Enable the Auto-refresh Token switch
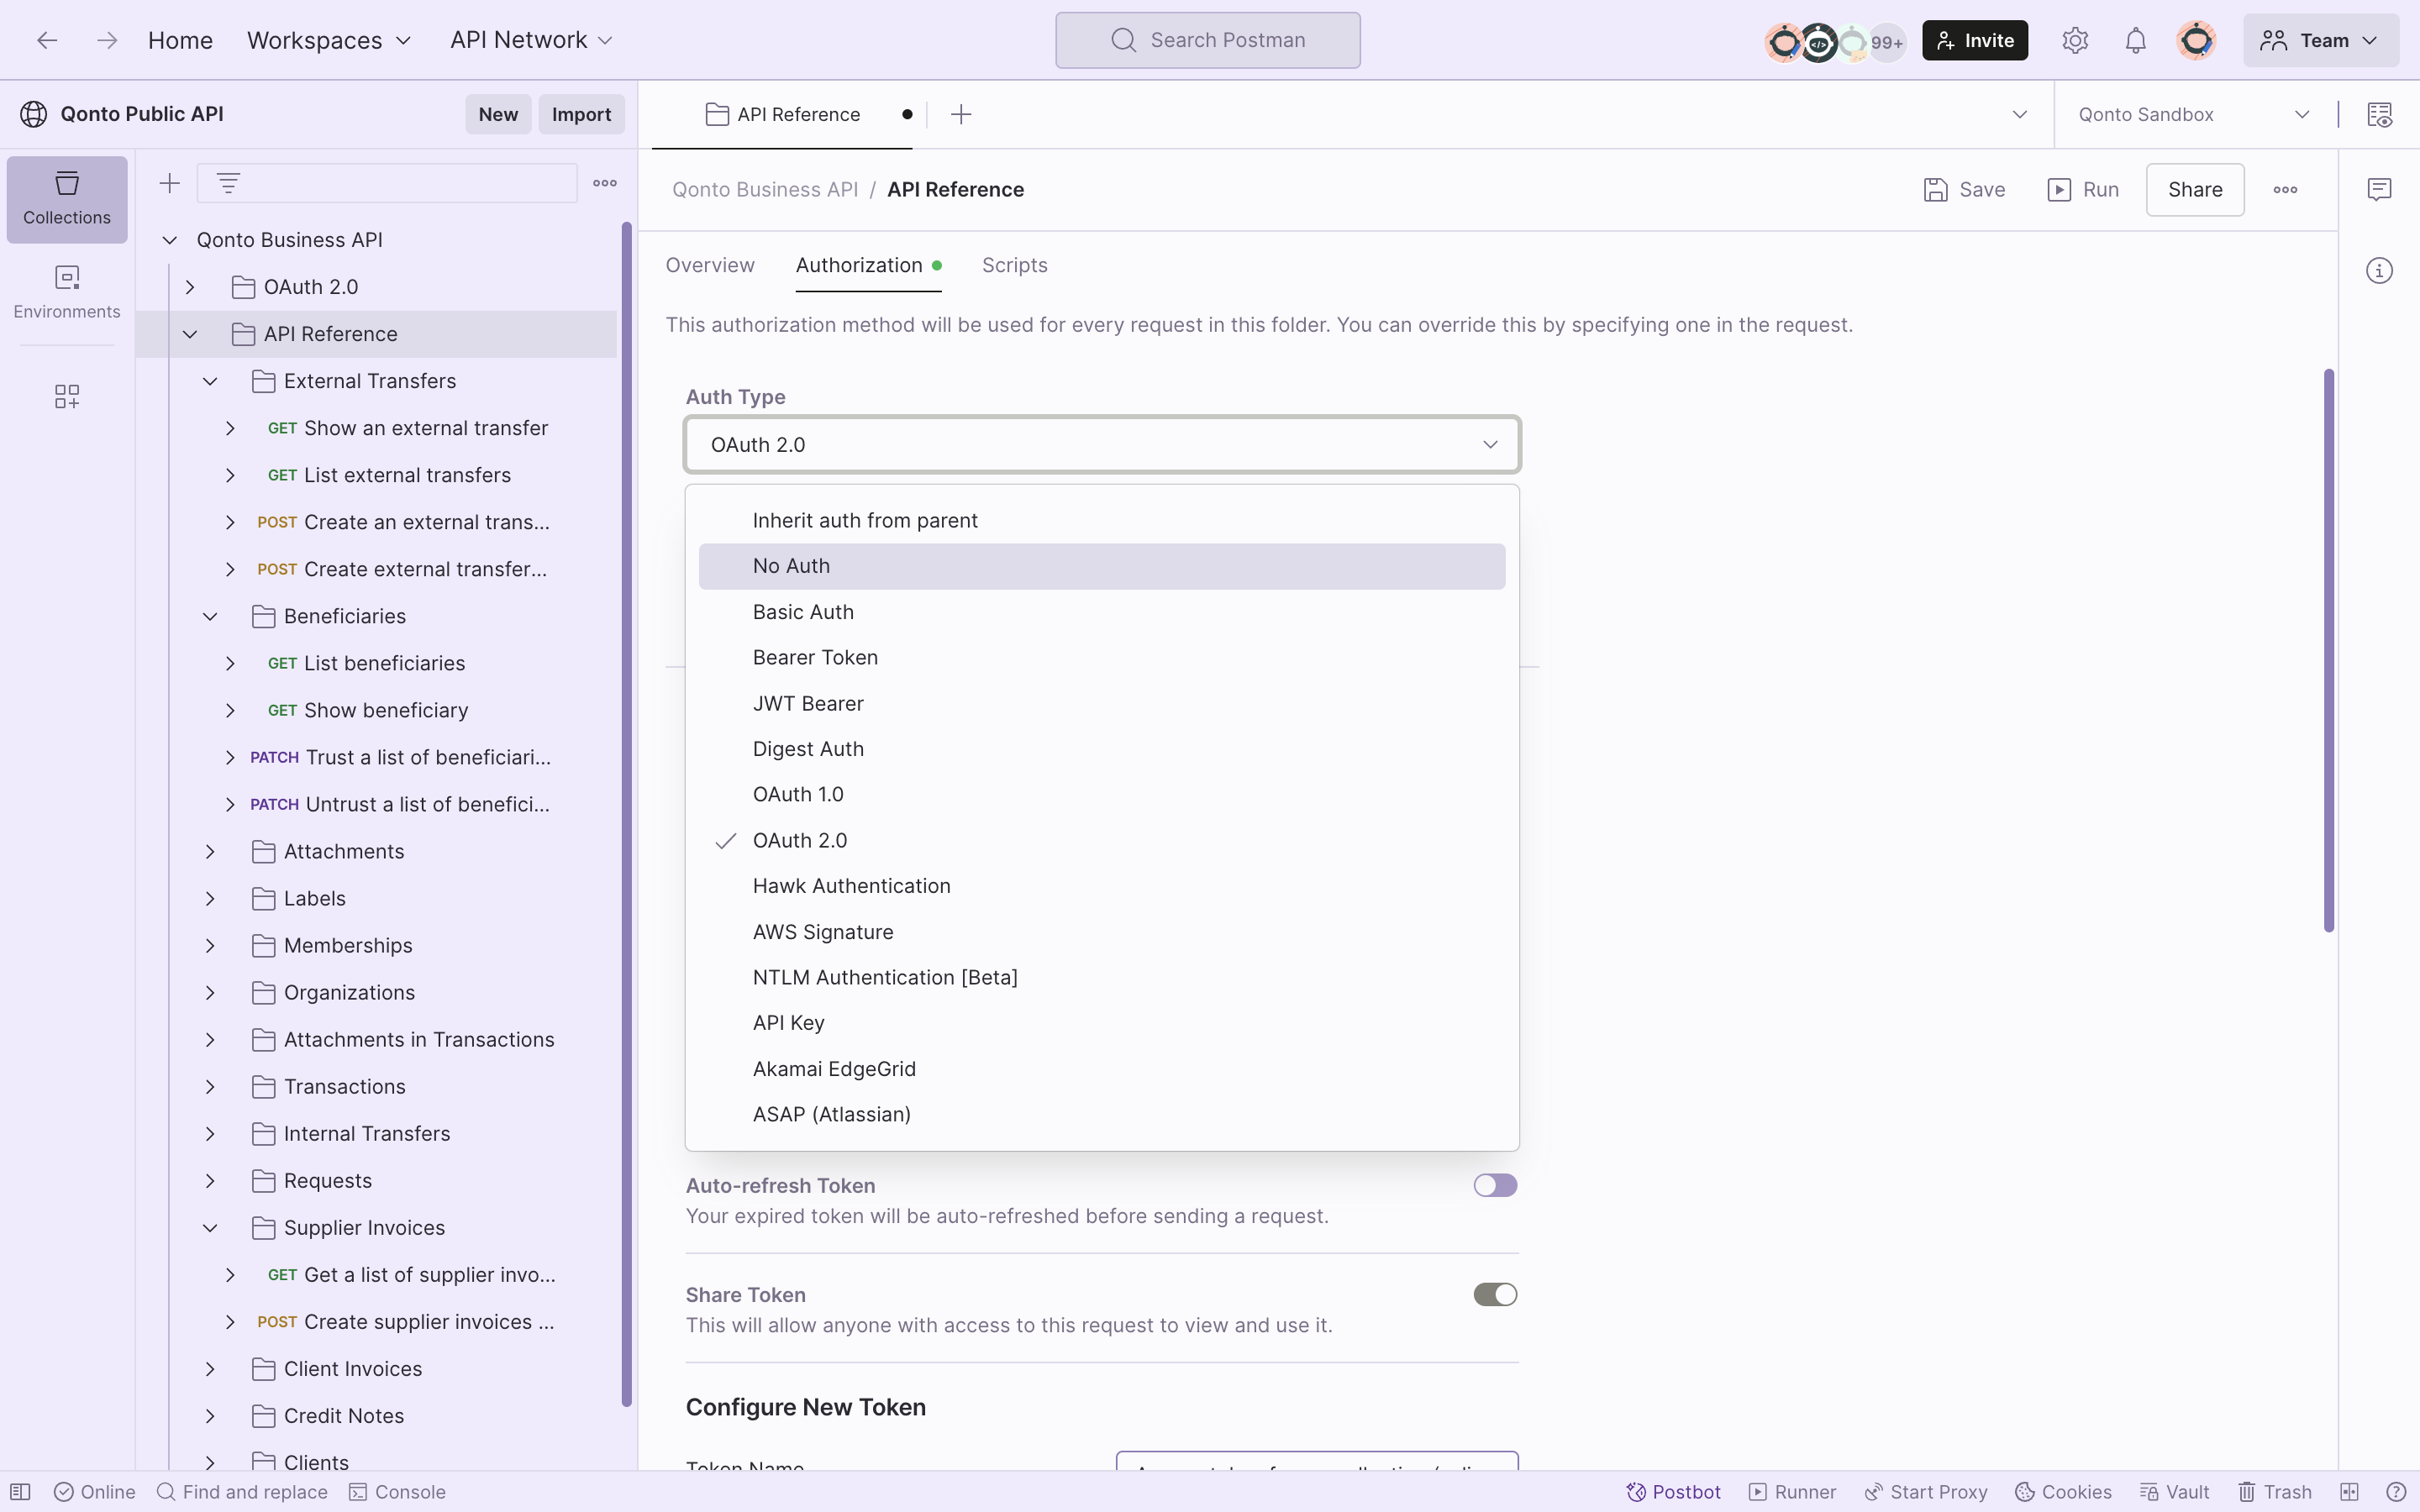Viewport: 2420px width, 1512px height. click(1494, 1185)
